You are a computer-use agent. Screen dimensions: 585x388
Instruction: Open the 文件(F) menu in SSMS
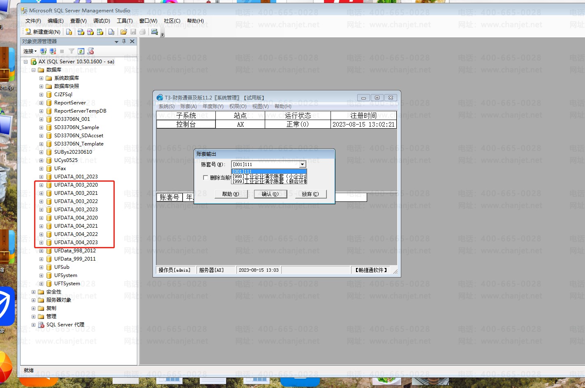coord(33,21)
